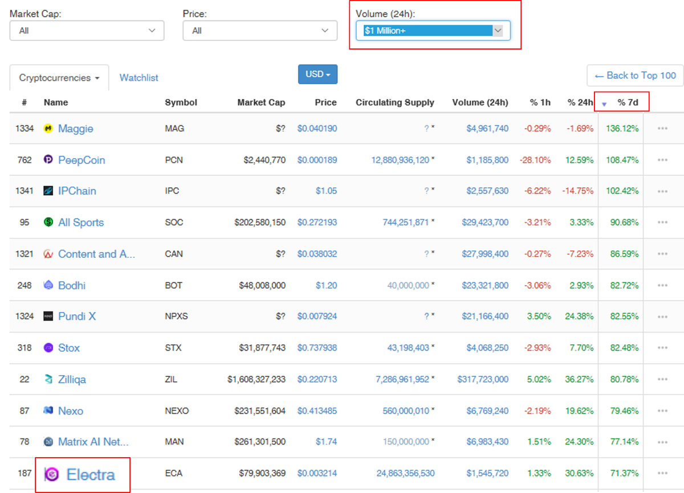Sort by the Price column header
The image size is (684, 493).
[x=325, y=102]
